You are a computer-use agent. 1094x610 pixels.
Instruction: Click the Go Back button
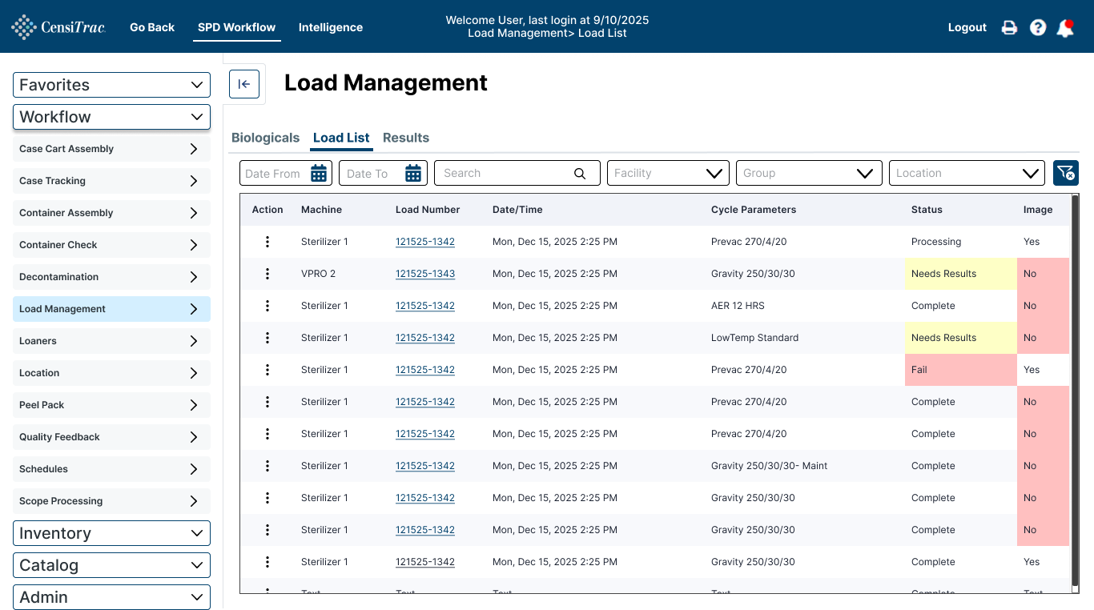(152, 27)
